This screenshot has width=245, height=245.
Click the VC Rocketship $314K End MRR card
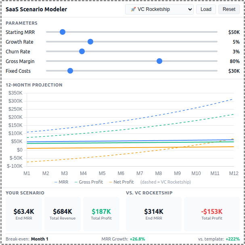[x=154, y=214]
